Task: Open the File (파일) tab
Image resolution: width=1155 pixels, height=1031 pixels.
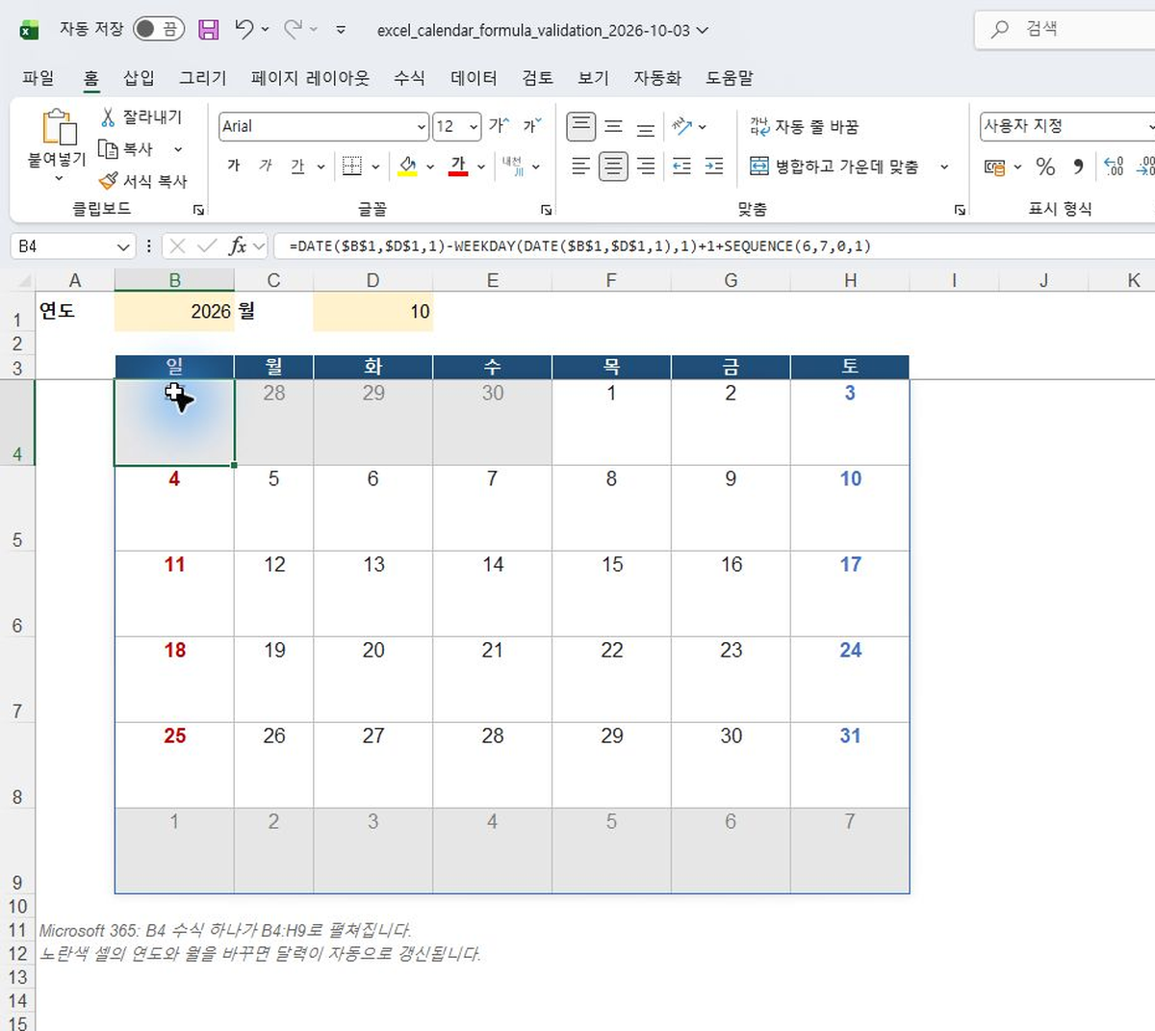Action: coord(38,78)
